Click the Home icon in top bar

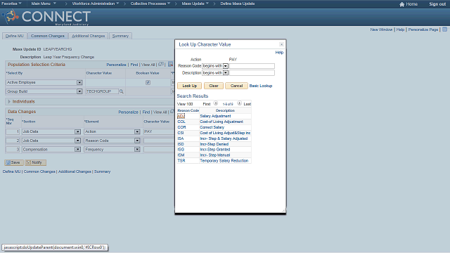coord(401,4)
